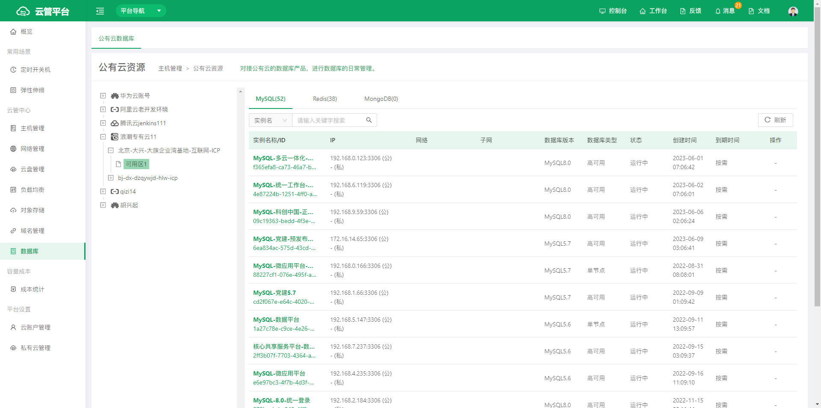Open 对象存储 object storage
821x408 pixels.
pos(43,210)
